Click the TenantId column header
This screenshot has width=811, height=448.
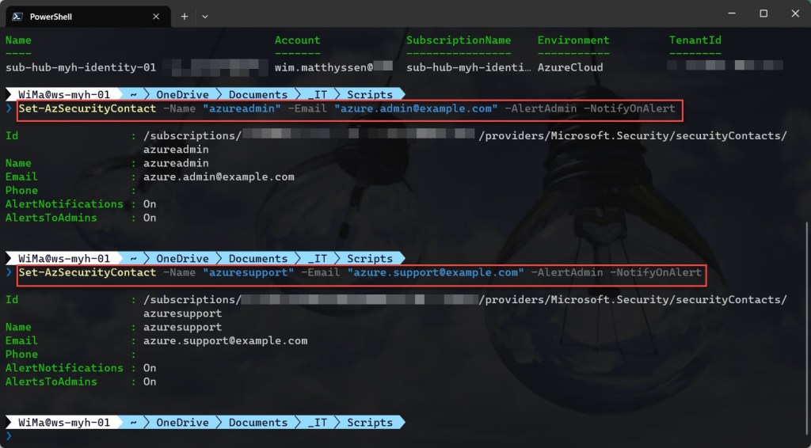point(695,40)
